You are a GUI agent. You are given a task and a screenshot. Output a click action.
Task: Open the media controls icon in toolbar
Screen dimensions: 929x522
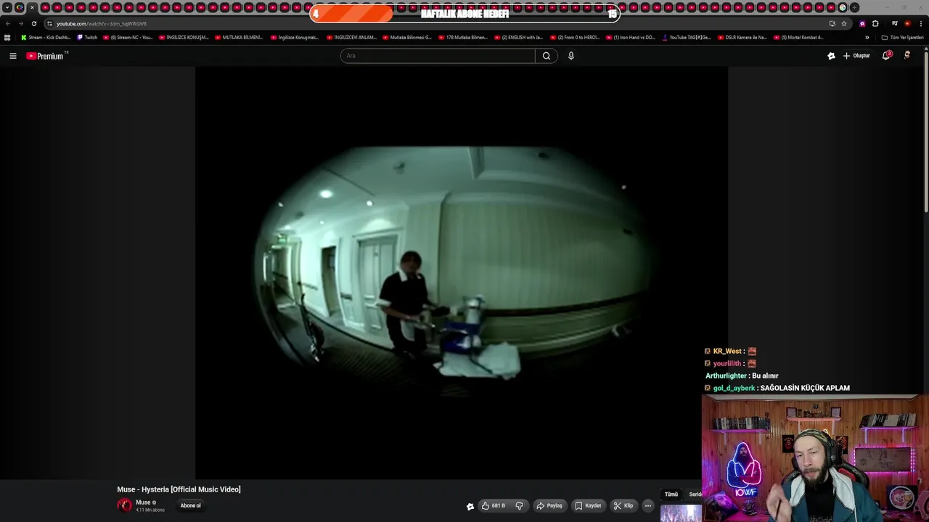point(895,23)
